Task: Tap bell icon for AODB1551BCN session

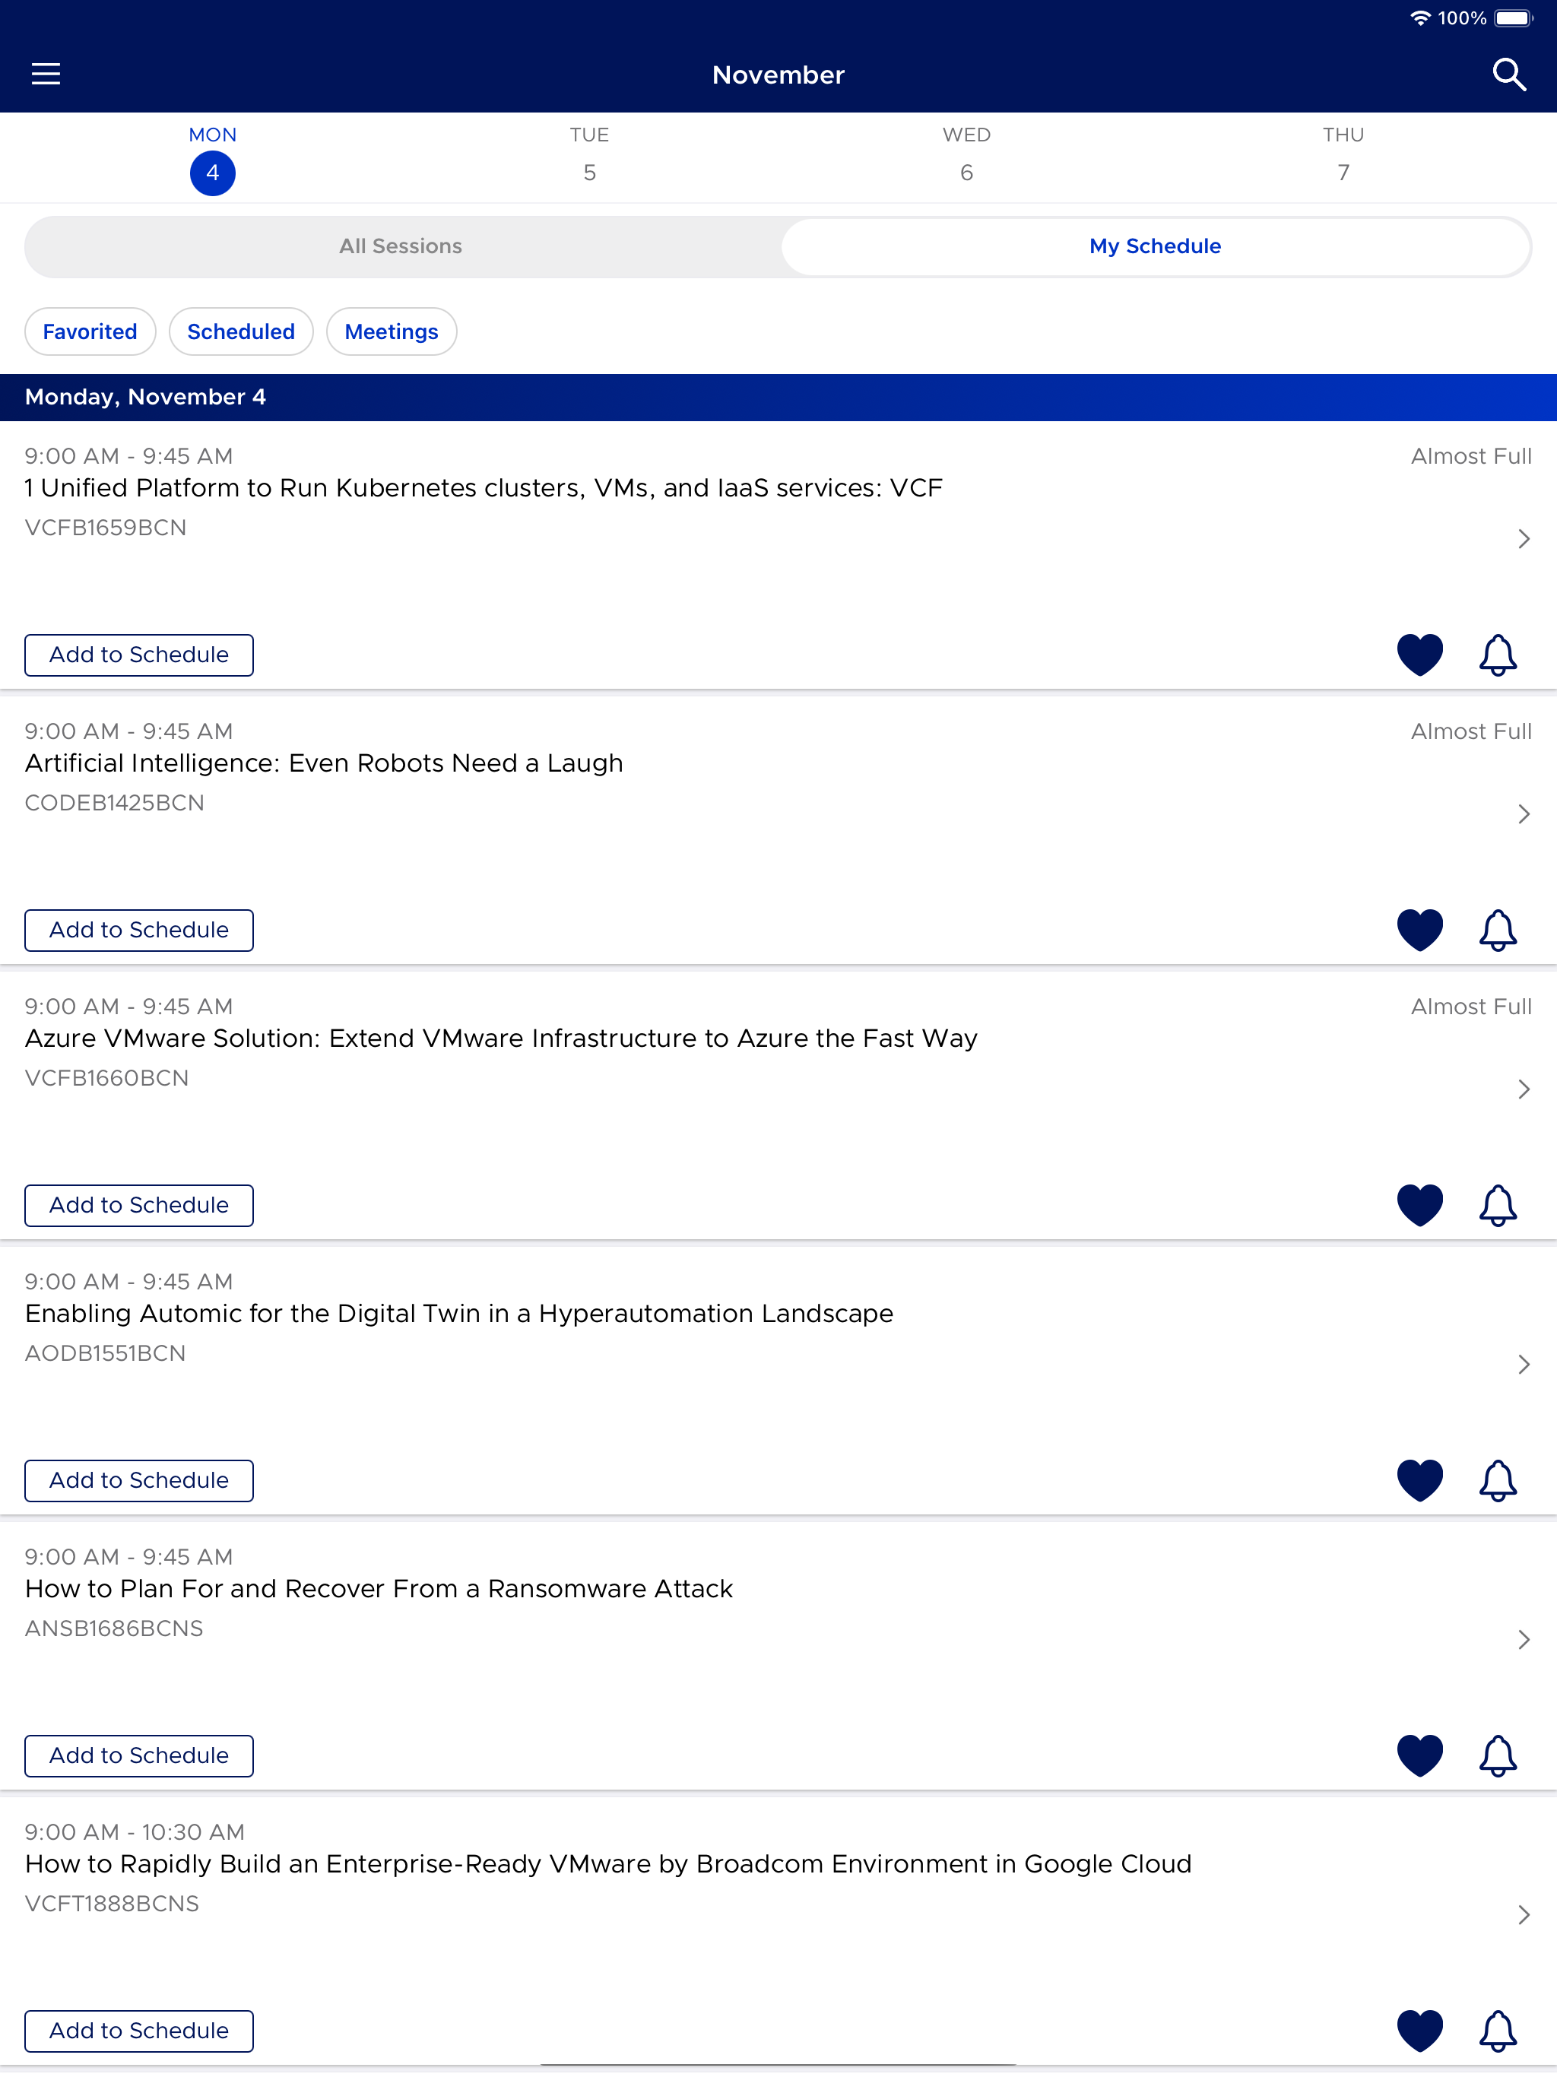Action: point(1497,1479)
